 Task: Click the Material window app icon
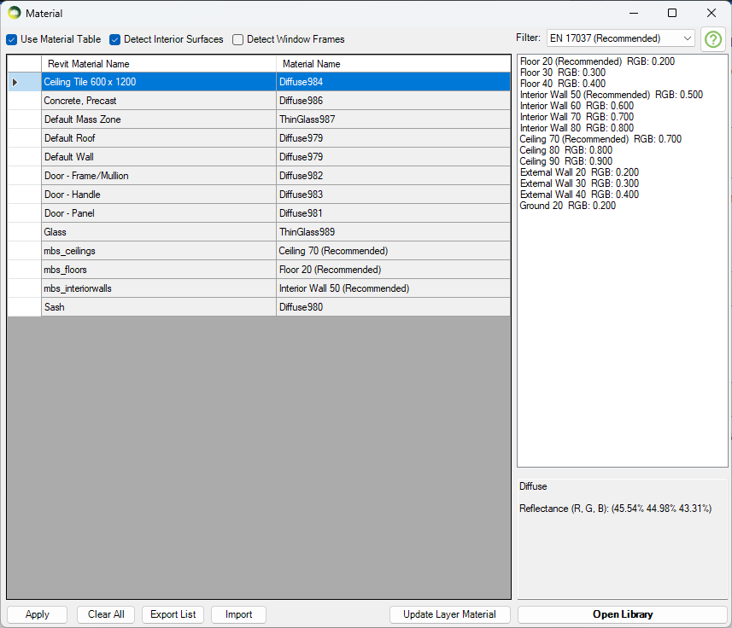[14, 13]
